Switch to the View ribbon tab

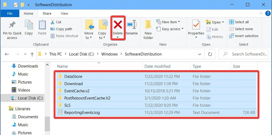(64, 13)
